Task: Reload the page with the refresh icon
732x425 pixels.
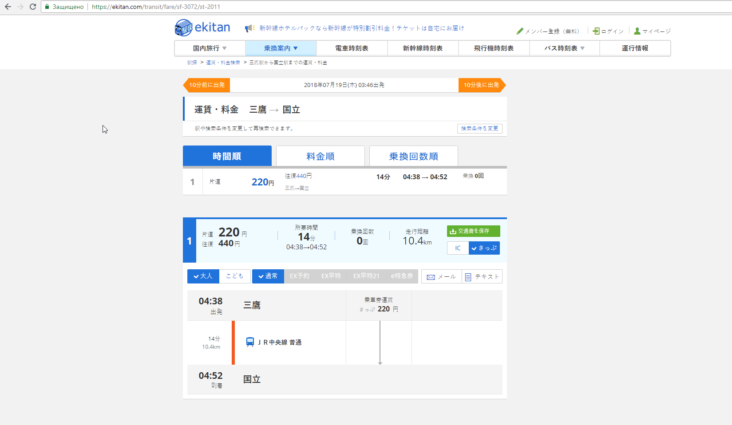Action: [x=33, y=7]
